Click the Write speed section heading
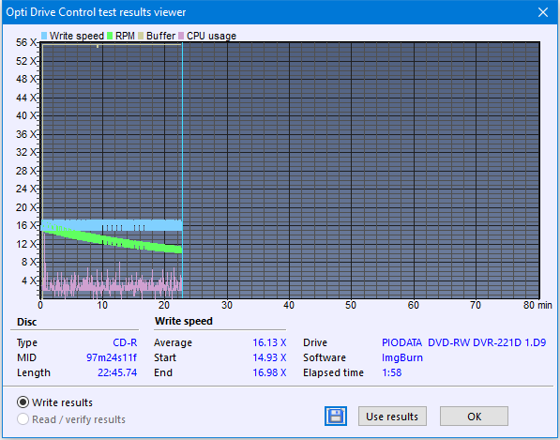Image resolution: width=560 pixels, height=440 pixels. pyautogui.click(x=184, y=321)
